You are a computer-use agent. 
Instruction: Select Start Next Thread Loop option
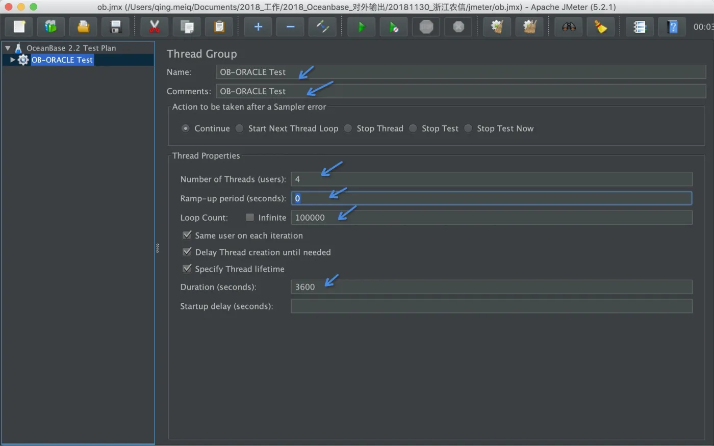click(x=239, y=128)
